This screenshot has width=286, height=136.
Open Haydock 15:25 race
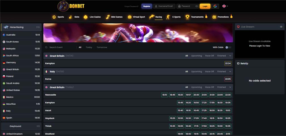coord(172,118)
